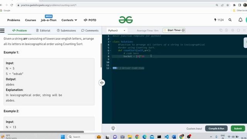Screen dimensions: 247x139
Task: Click the 1124 streak lightning counter
Action: [219, 20]
